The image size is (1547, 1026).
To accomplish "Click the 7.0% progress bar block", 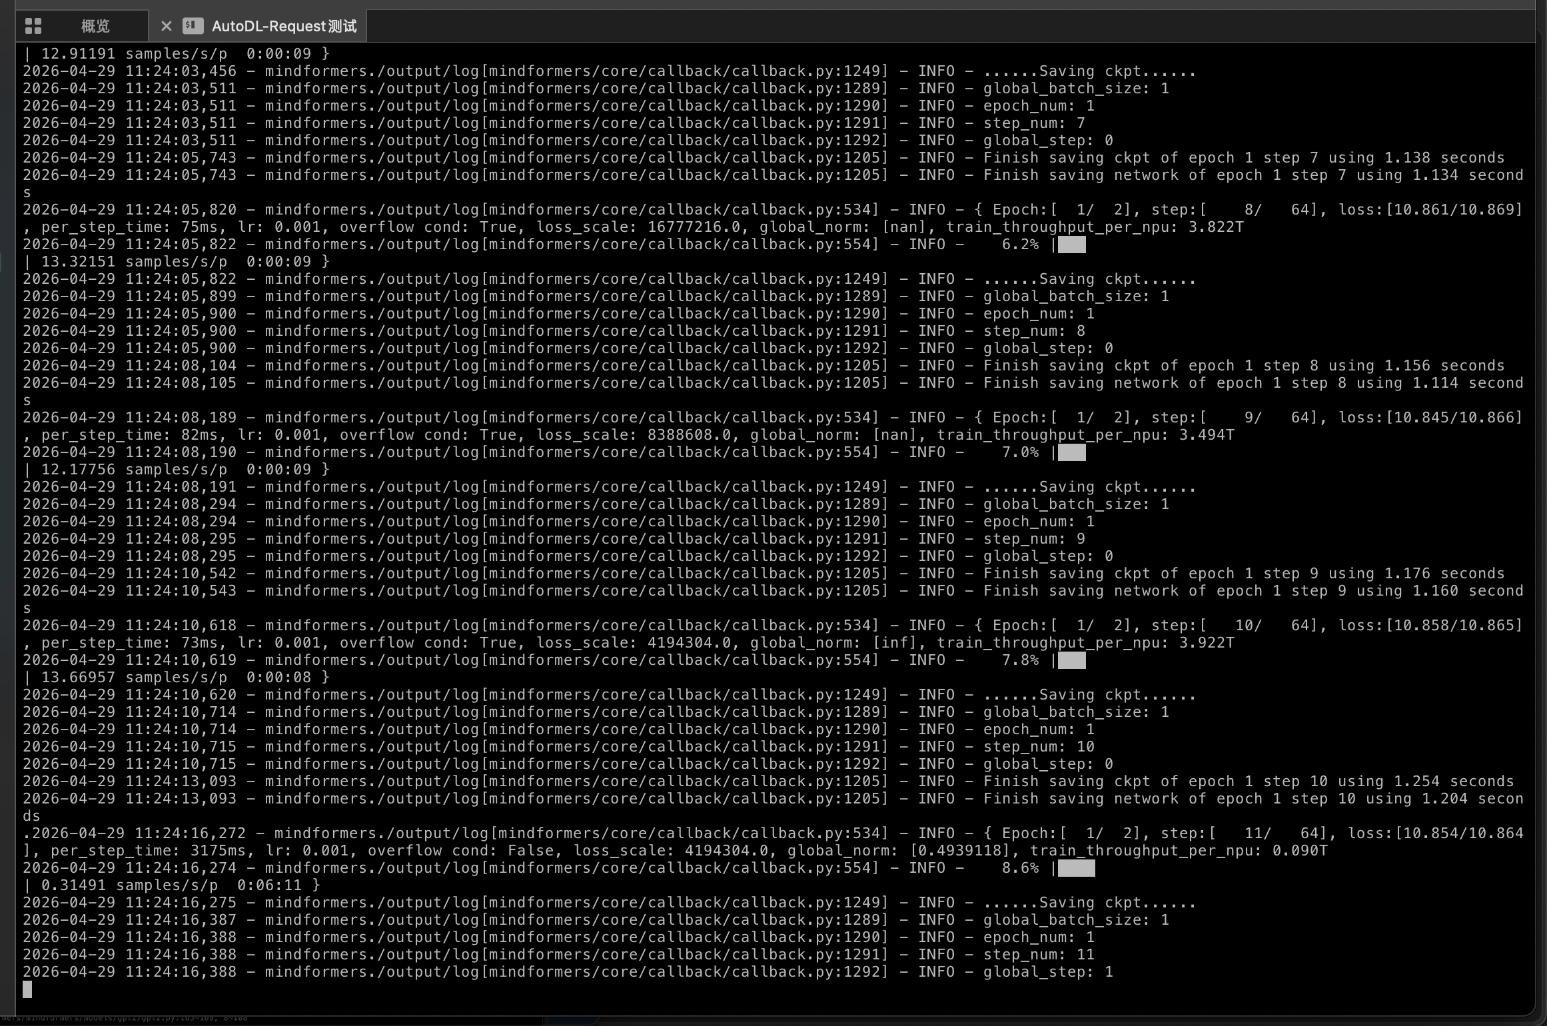I will [x=1071, y=452].
